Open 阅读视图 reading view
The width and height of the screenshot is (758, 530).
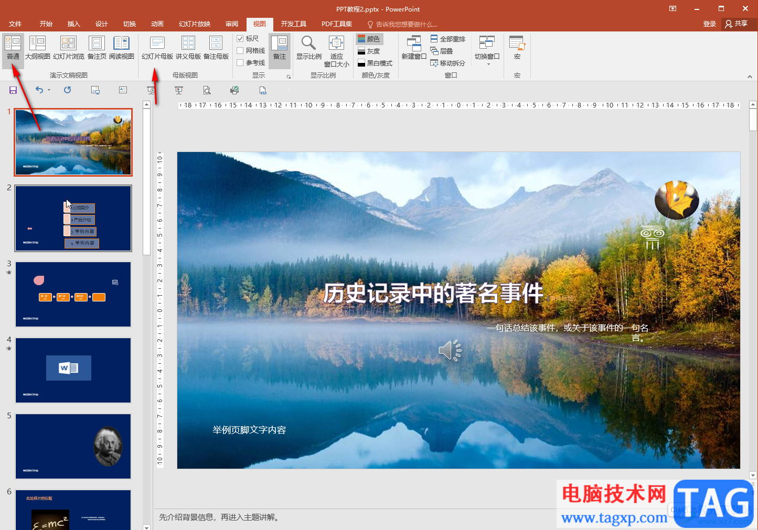point(122,48)
